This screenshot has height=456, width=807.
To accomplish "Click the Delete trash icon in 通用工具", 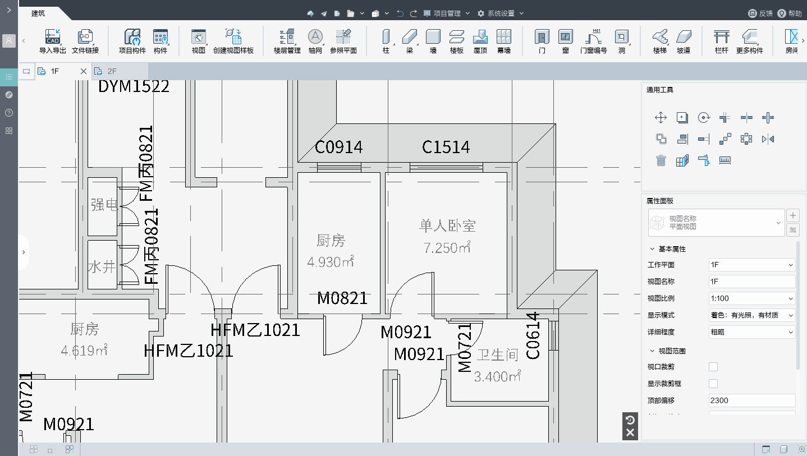I will [661, 160].
